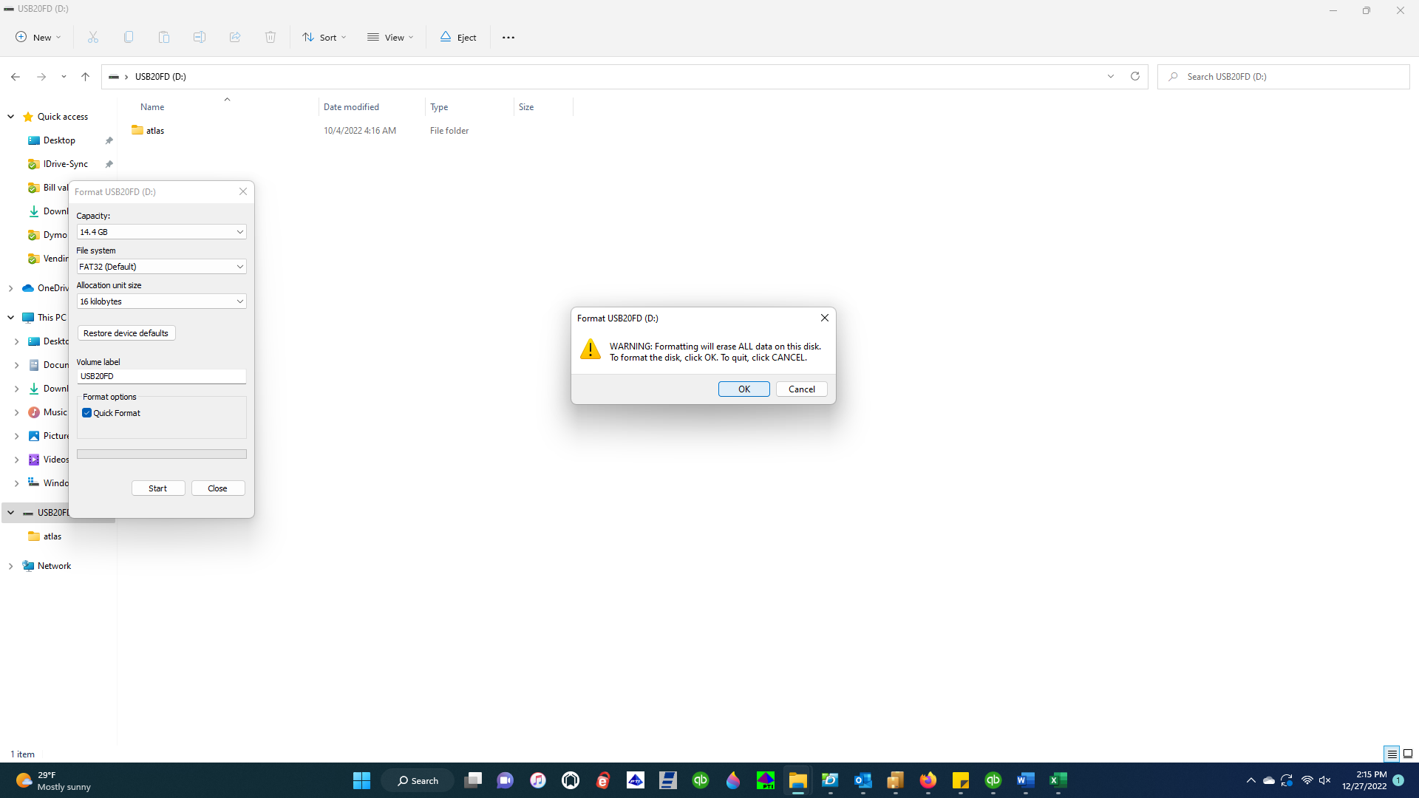This screenshot has height=798, width=1419.
Task: Click Restore device defaults
Action: (x=126, y=332)
